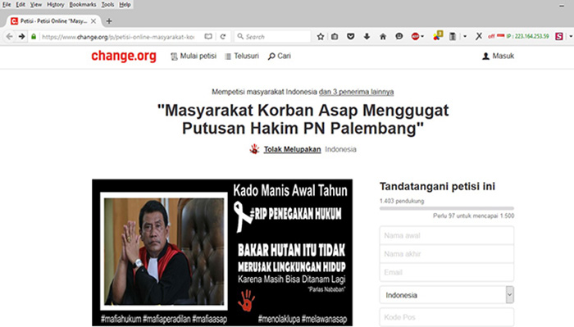
Task: Open the chat smiley toolbar icon
Action: click(x=399, y=37)
